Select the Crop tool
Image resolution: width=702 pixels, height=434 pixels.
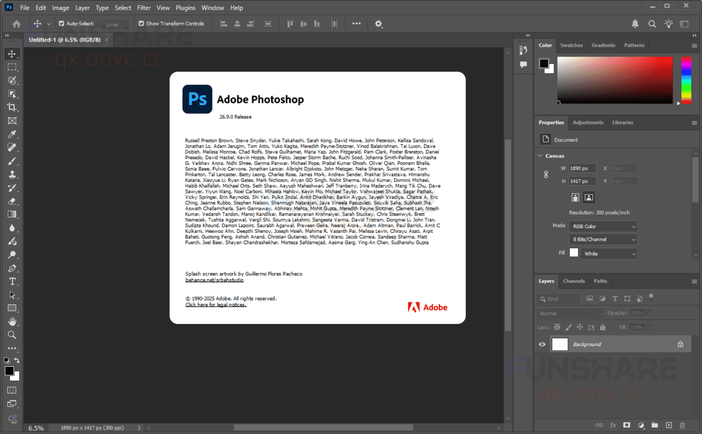12,107
